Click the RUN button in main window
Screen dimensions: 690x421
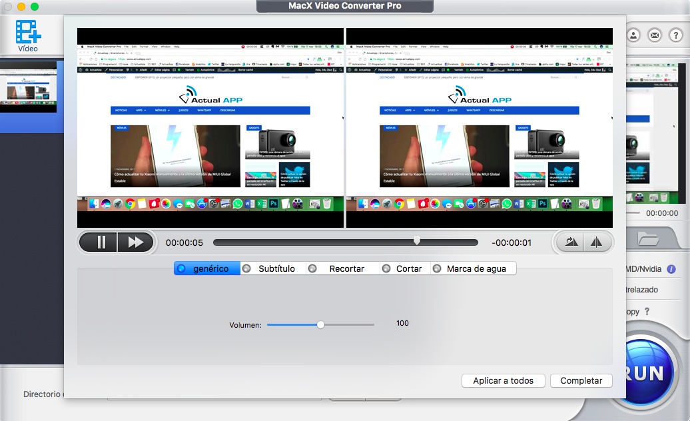[x=648, y=373]
